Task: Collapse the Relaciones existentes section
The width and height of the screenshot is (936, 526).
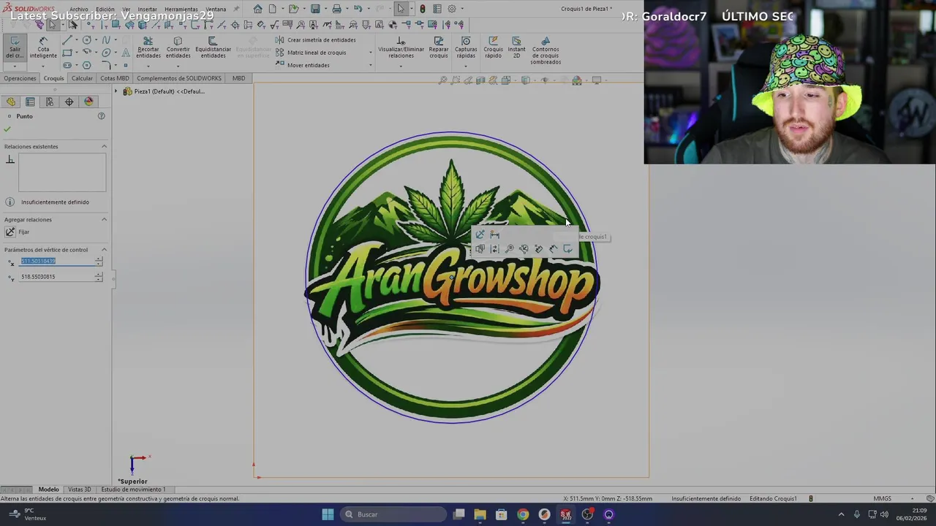Action: point(104,146)
